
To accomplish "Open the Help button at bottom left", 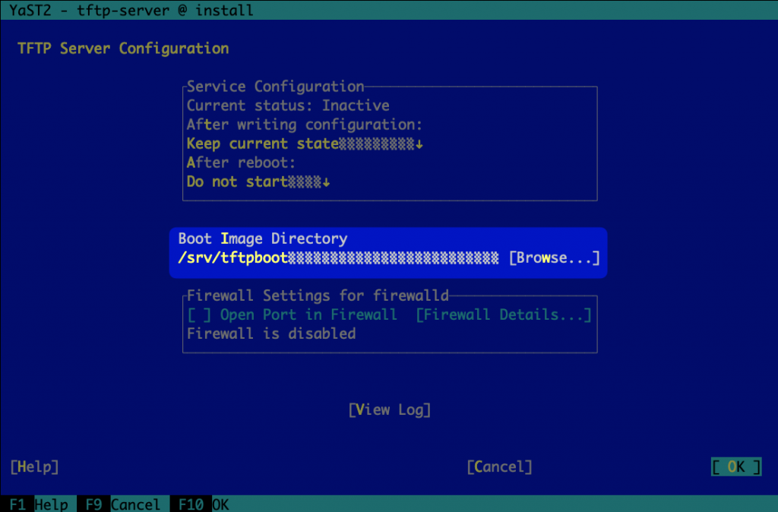I will coord(34,466).
